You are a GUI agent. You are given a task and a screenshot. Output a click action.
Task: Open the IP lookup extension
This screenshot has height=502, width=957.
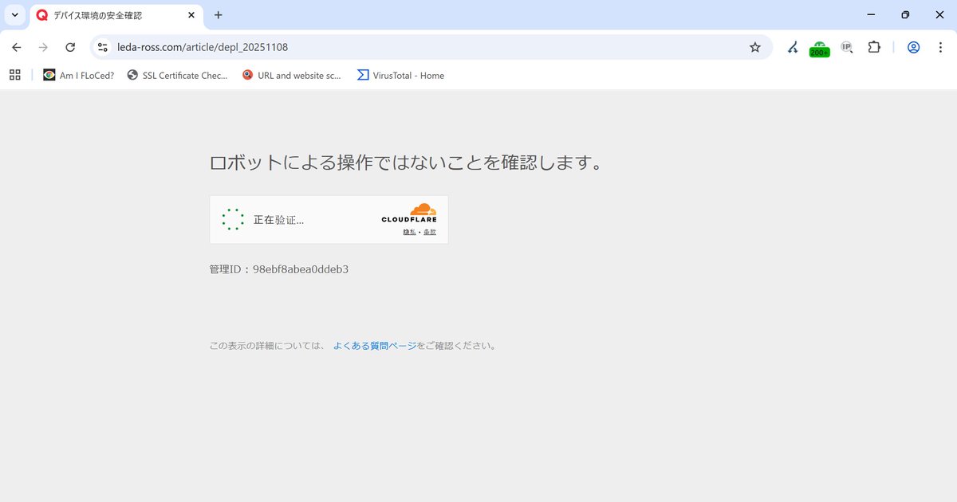click(x=847, y=47)
